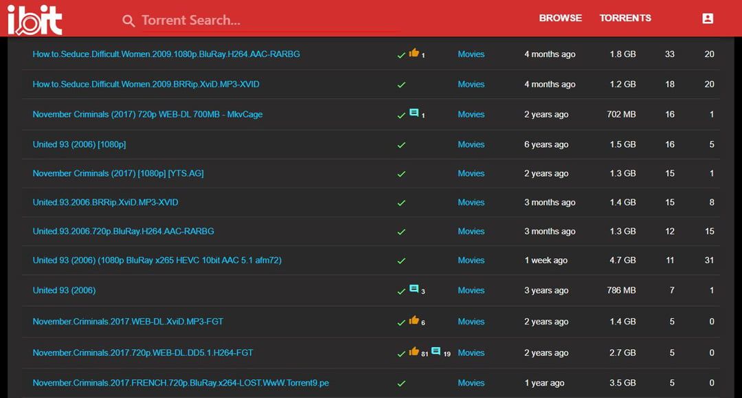Viewport: 742px width, 398px height.
Task: Click verified checkmark on United 93 786 MB row
Action: [401, 291]
